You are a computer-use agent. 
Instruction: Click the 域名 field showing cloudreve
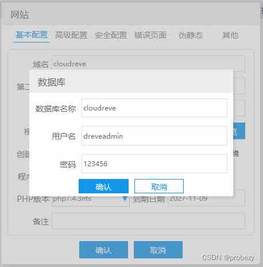click(149, 63)
